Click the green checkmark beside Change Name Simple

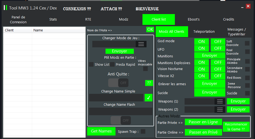148,98
